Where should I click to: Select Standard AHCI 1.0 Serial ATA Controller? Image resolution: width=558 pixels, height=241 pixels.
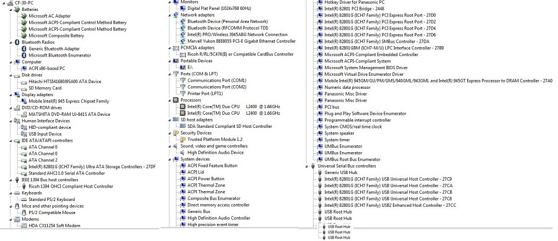tap(66, 173)
